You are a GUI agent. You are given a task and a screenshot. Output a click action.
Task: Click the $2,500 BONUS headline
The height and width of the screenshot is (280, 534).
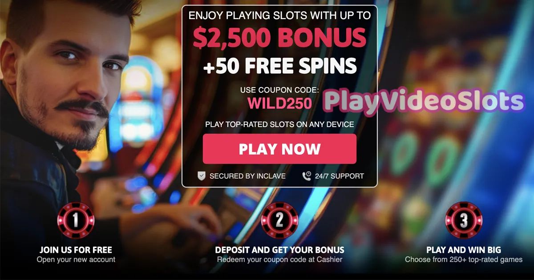pos(279,38)
